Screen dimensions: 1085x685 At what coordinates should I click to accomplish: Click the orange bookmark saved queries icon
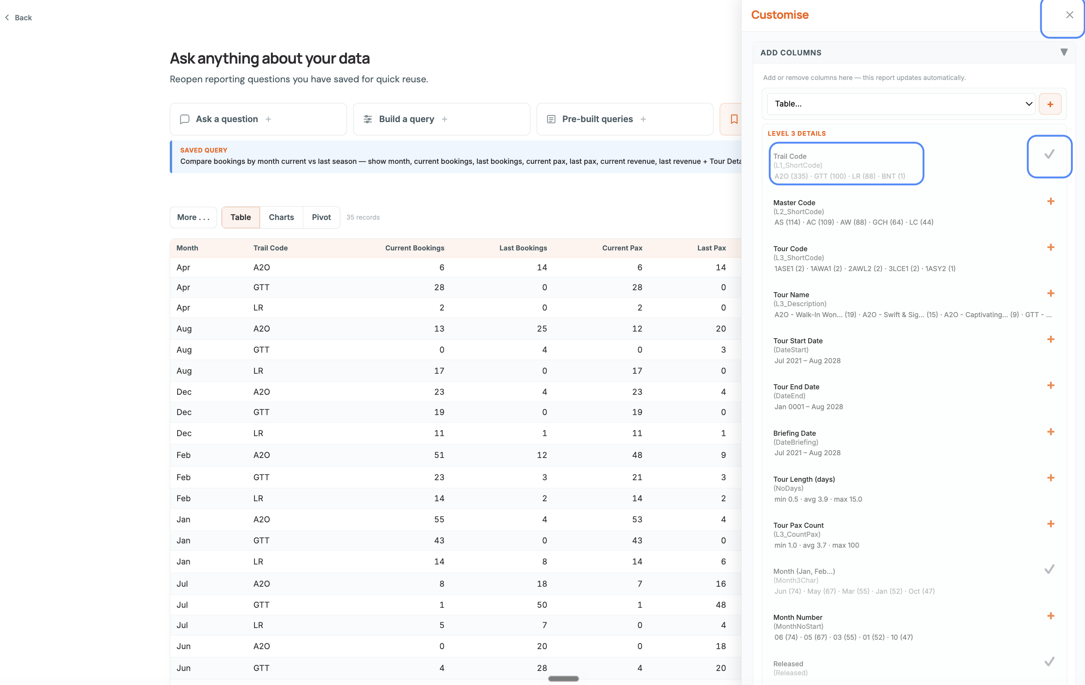[734, 119]
